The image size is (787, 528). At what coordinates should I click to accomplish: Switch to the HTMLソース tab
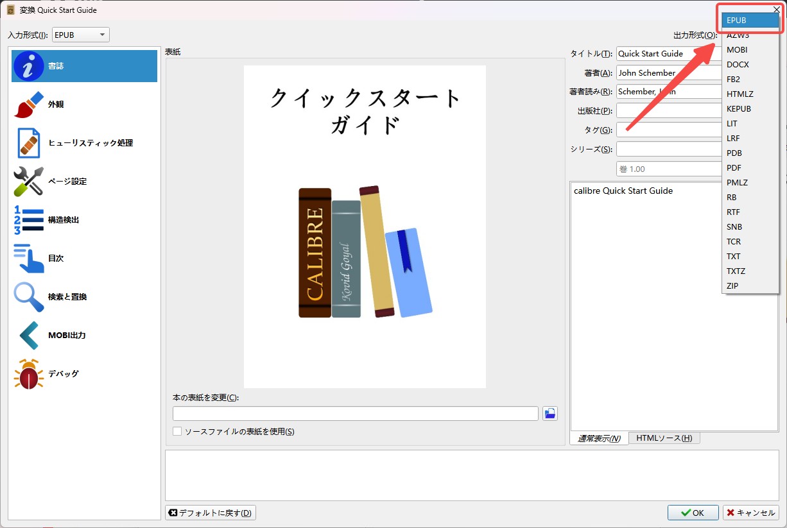[x=664, y=438]
